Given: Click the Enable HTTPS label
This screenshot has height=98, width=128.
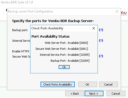Looking at the screenshot, I should 21,51.
